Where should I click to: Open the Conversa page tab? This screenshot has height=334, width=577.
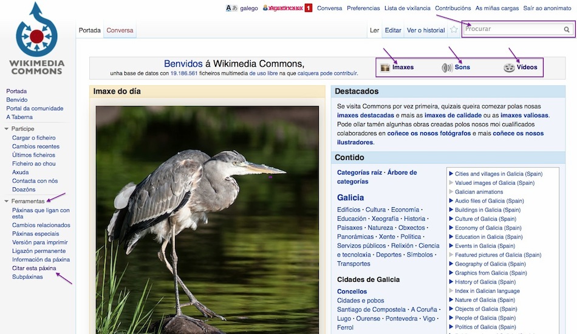(x=120, y=30)
